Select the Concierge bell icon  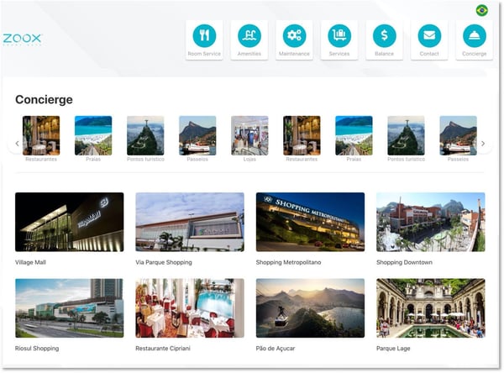pyautogui.click(x=475, y=36)
